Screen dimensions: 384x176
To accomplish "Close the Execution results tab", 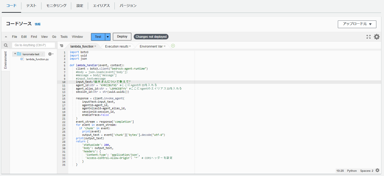I will tap(130, 46).
